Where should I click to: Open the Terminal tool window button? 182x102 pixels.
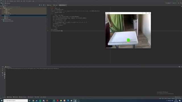[x=16, y=97]
